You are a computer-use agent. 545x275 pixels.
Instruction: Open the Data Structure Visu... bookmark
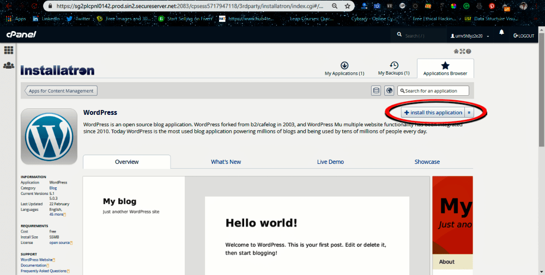[x=491, y=19]
